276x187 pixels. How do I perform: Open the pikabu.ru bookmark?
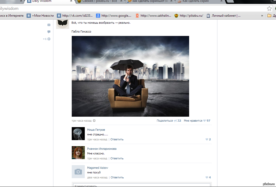pyautogui.click(x=189, y=16)
